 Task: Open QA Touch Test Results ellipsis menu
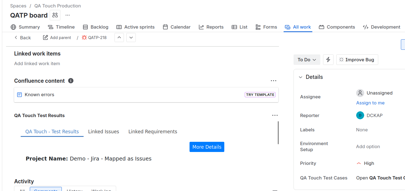pos(275,115)
